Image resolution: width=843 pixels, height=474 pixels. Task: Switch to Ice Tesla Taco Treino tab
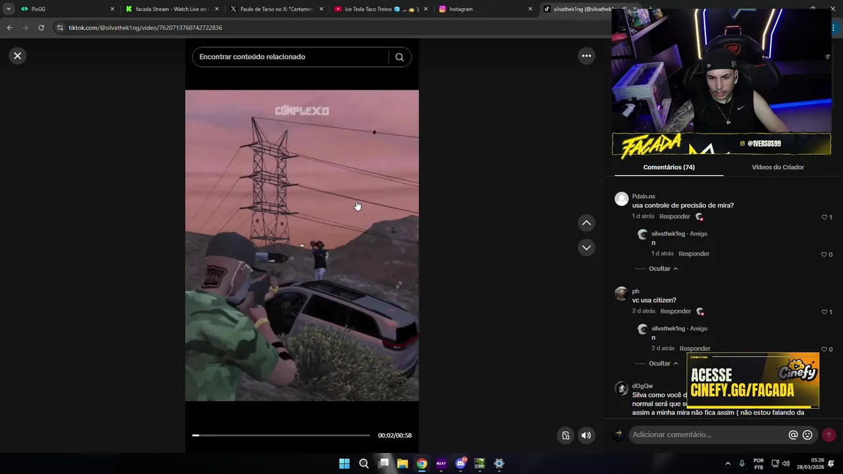point(381,9)
